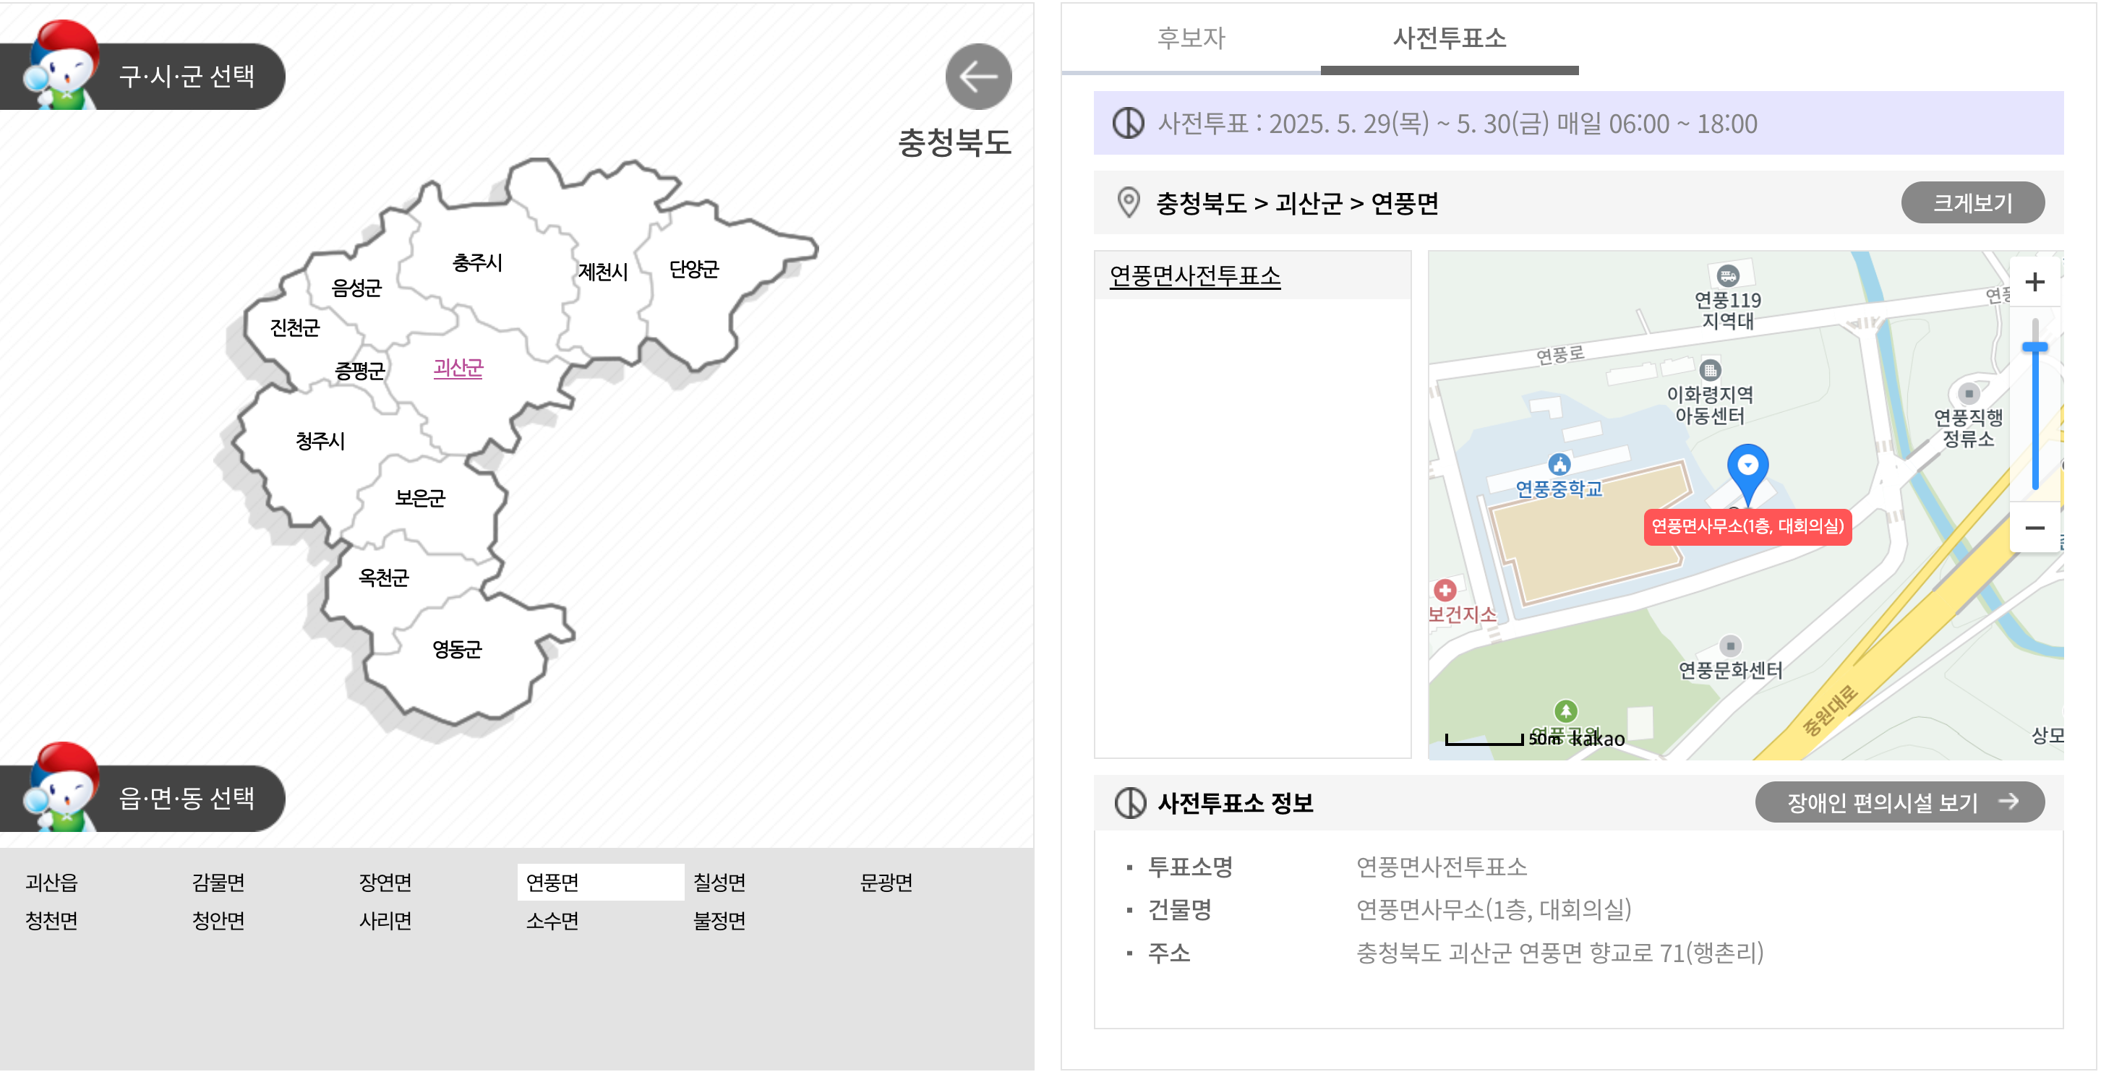
Task: Click the 건물명 value 연풍면사무소(1층, 대회의실)
Action: click(1494, 909)
